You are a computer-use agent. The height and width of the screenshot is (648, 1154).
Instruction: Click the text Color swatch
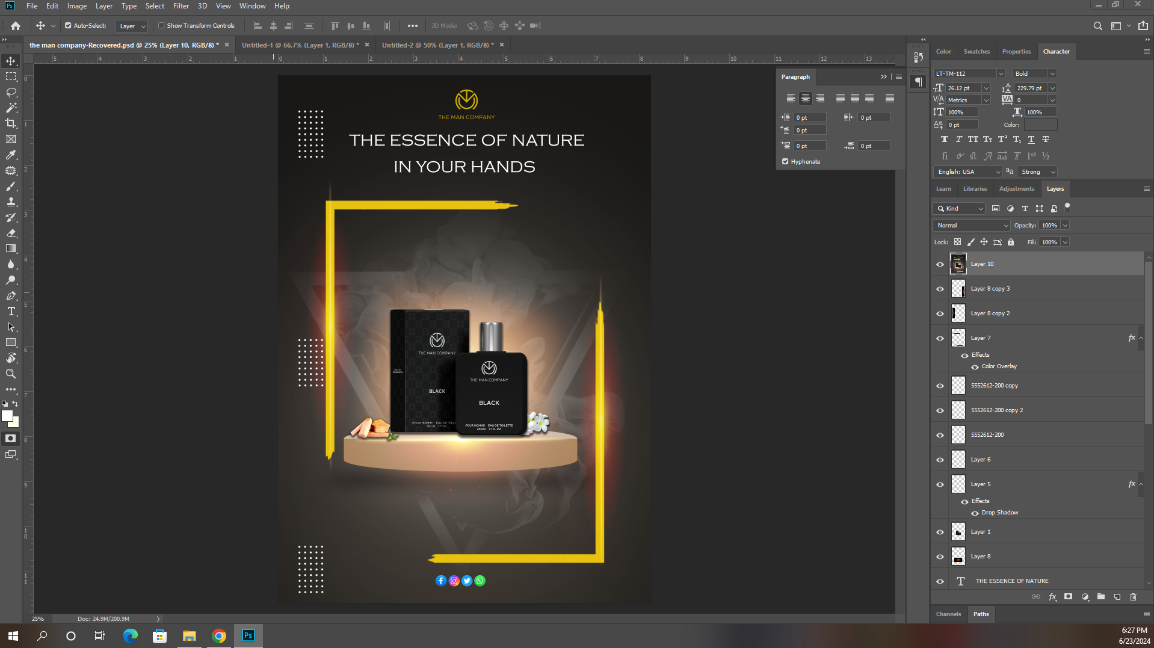1040,125
